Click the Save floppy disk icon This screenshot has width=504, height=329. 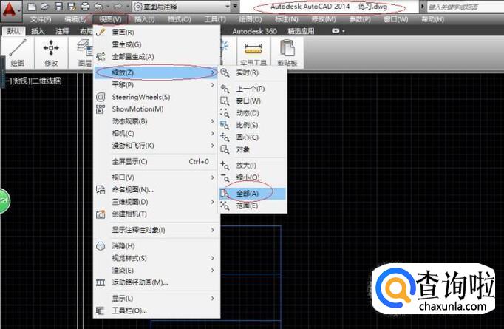pyautogui.click(x=58, y=6)
